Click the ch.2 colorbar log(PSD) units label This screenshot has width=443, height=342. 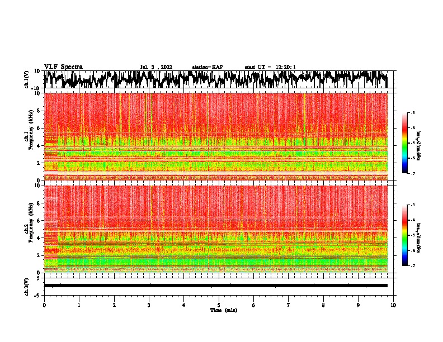click(x=419, y=238)
